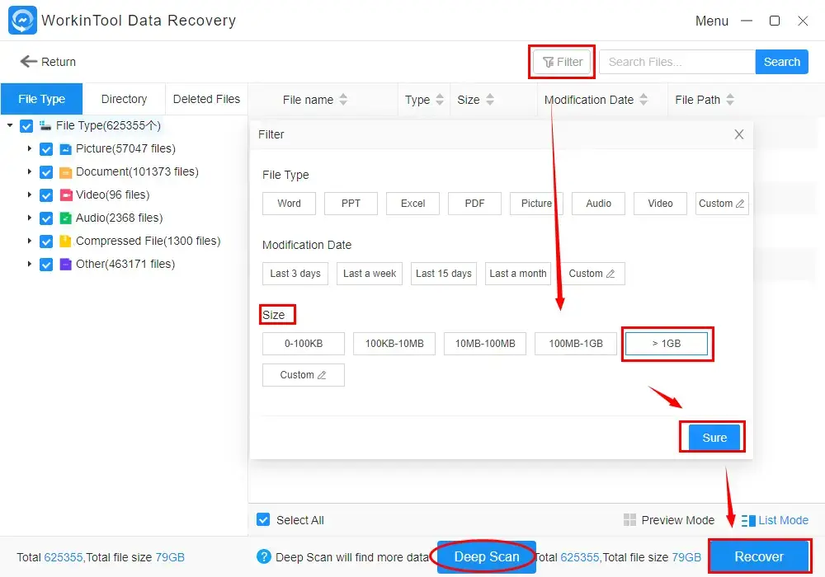Select the PDF file type filter
Viewport: 825px width, 577px height.
474,204
